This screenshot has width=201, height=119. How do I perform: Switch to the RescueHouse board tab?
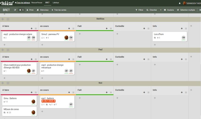(37, 3)
